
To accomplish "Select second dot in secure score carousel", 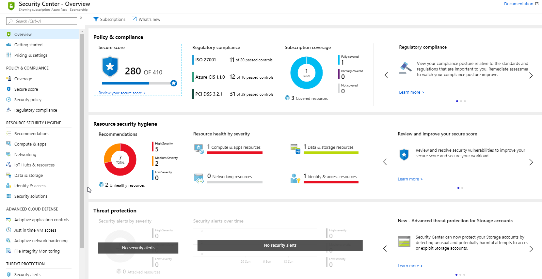I will coord(462,188).
